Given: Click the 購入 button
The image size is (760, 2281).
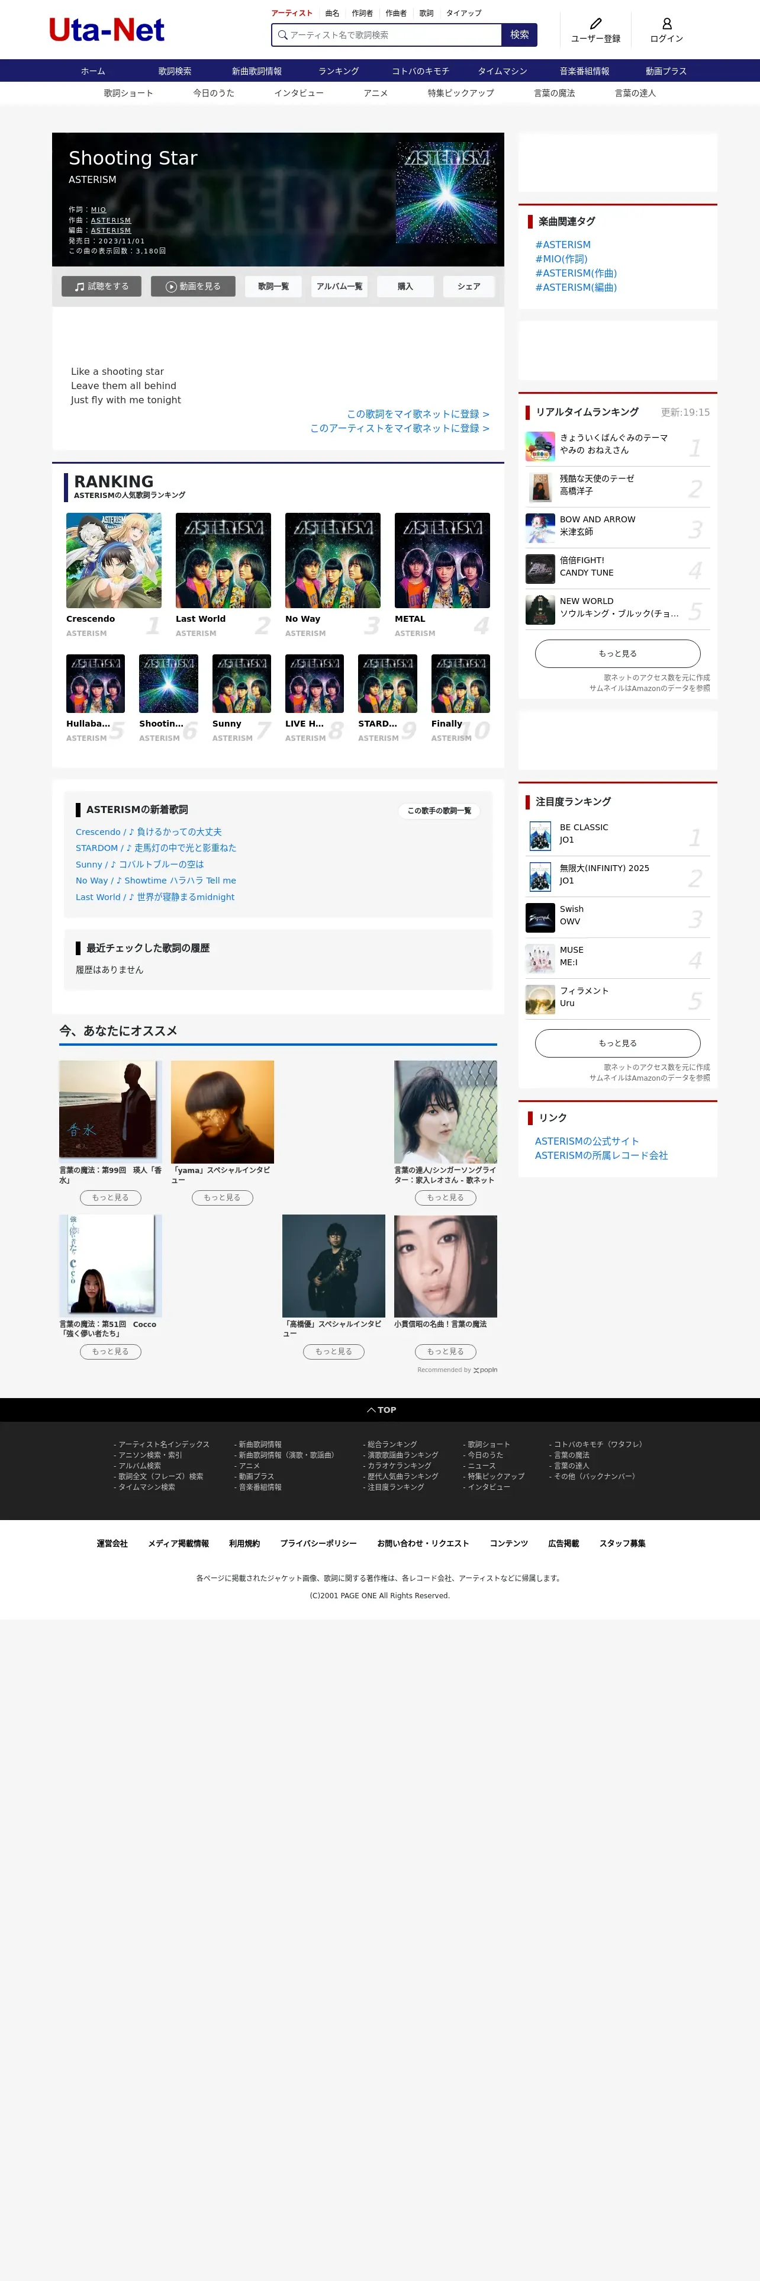Looking at the screenshot, I should (x=405, y=286).
